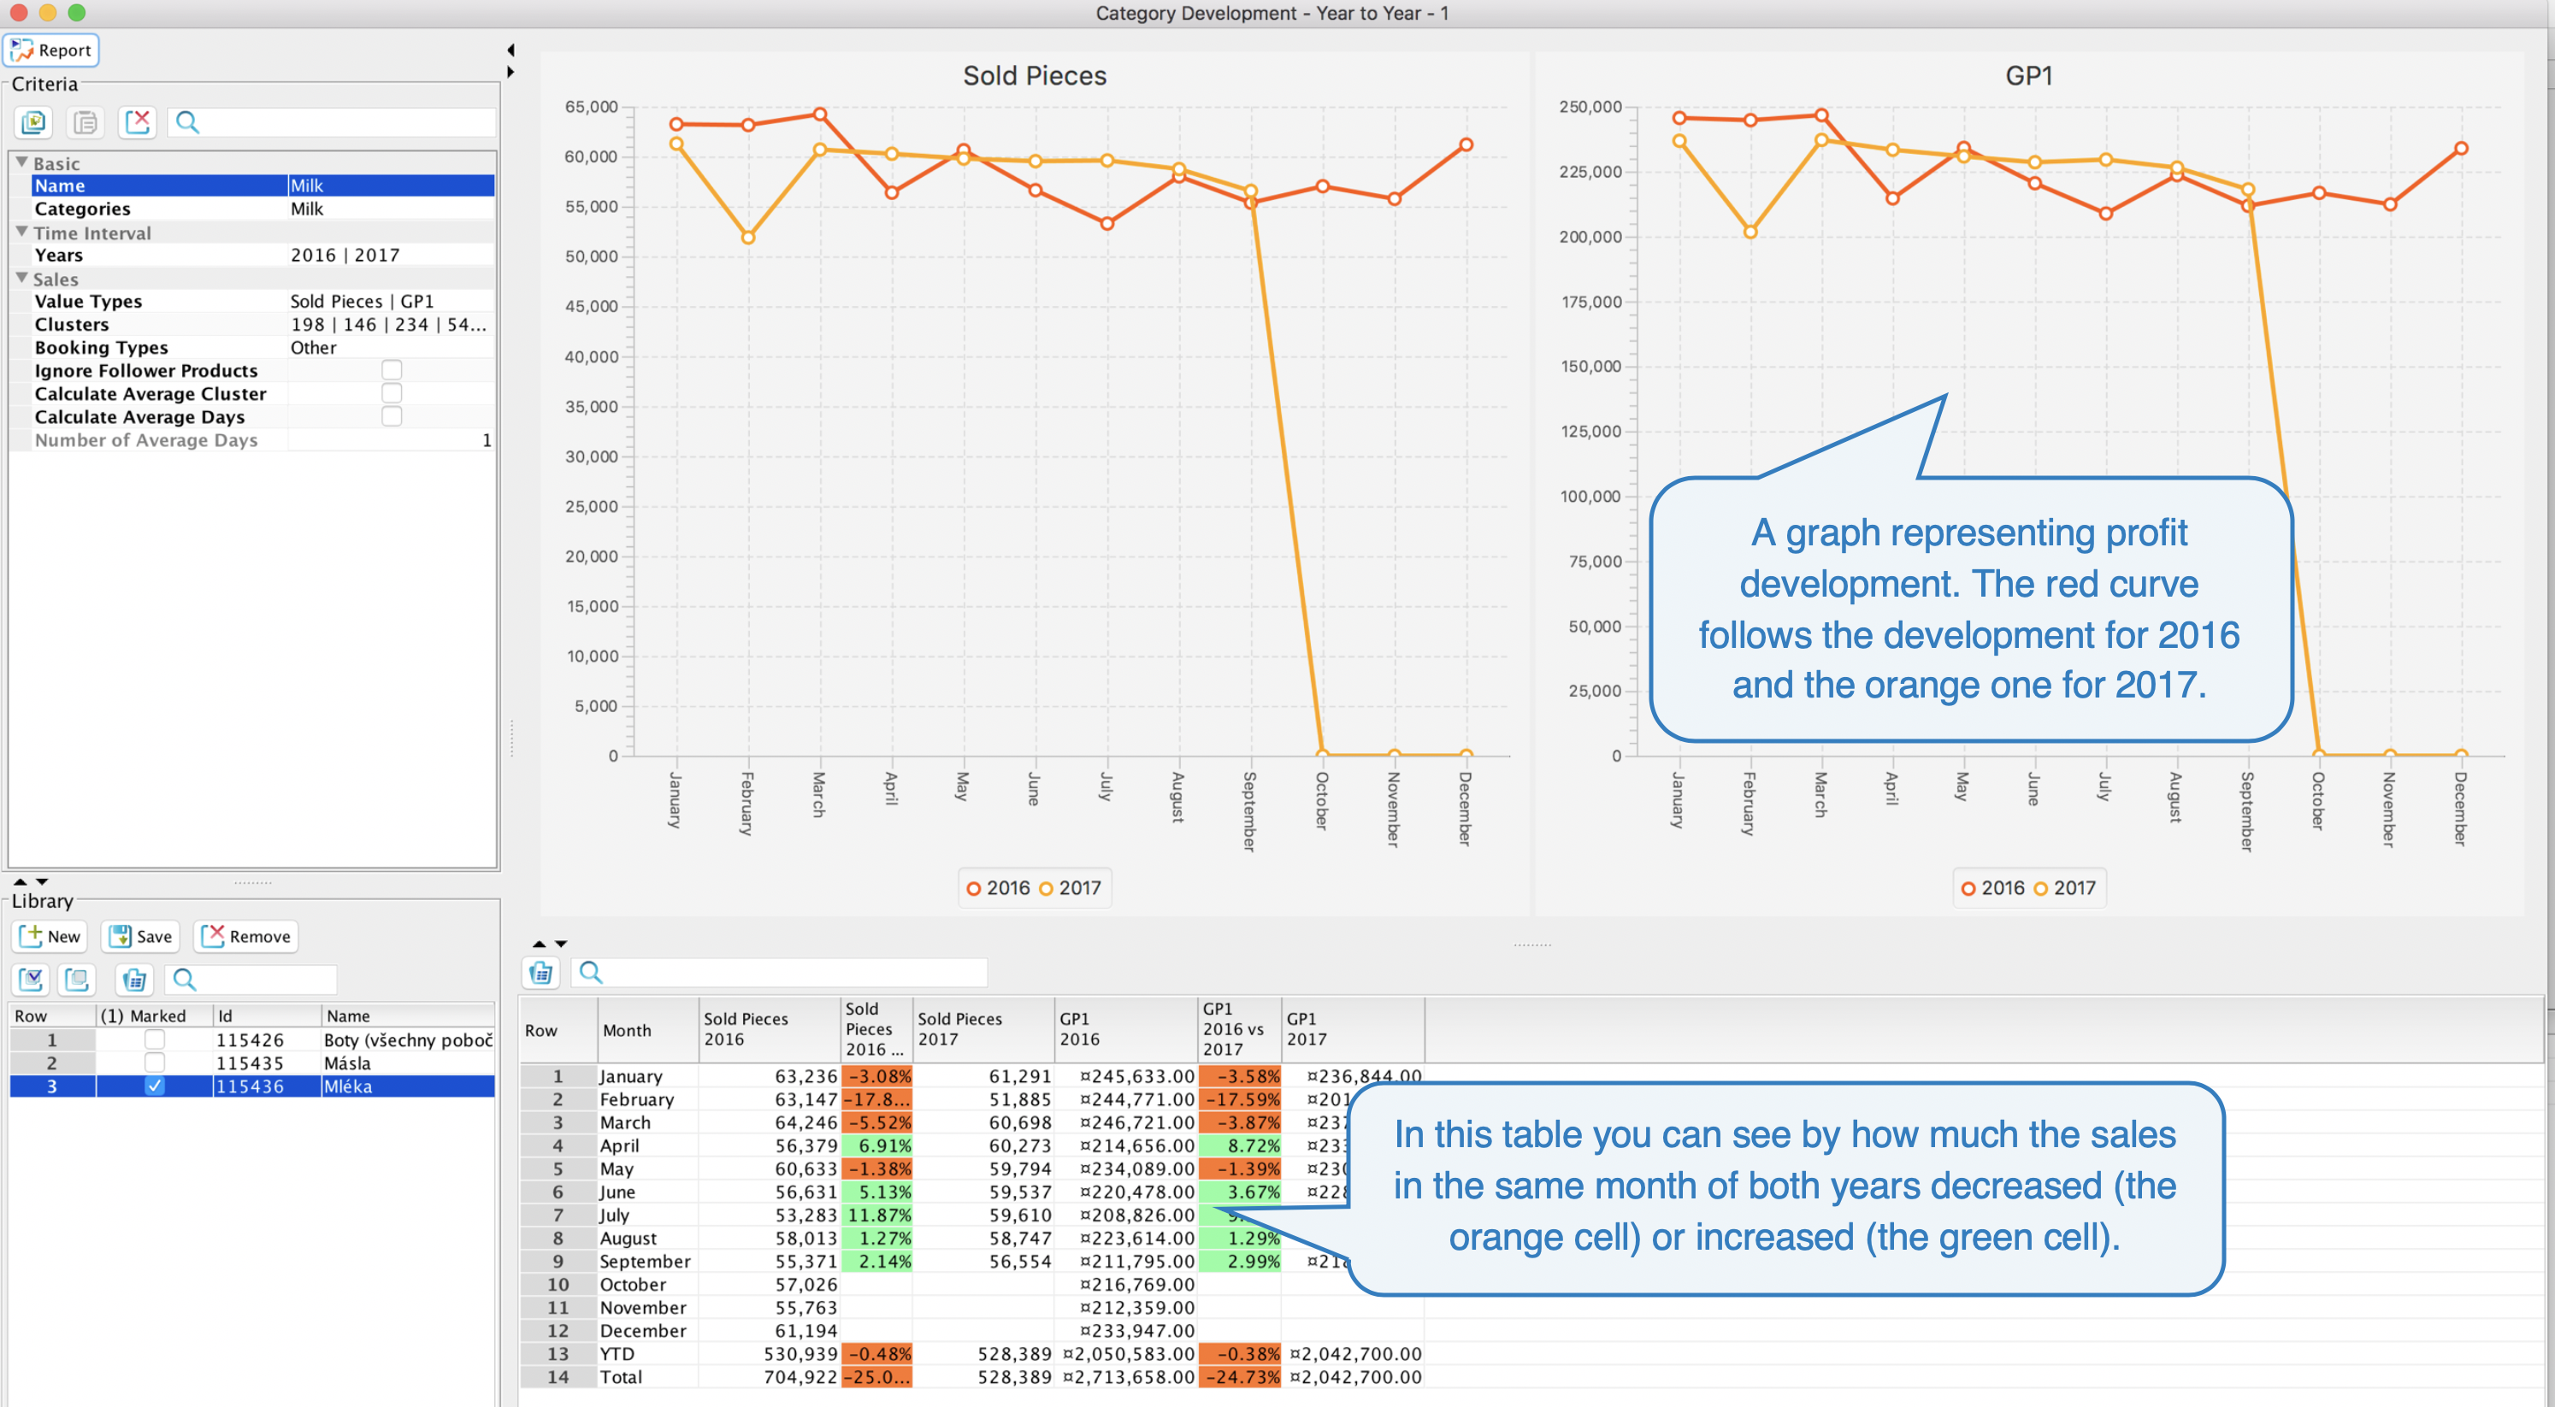Image resolution: width=2555 pixels, height=1407 pixels.
Task: Toggle the 2017 legend marker in Sold Pieces chart
Action: coord(1046,888)
